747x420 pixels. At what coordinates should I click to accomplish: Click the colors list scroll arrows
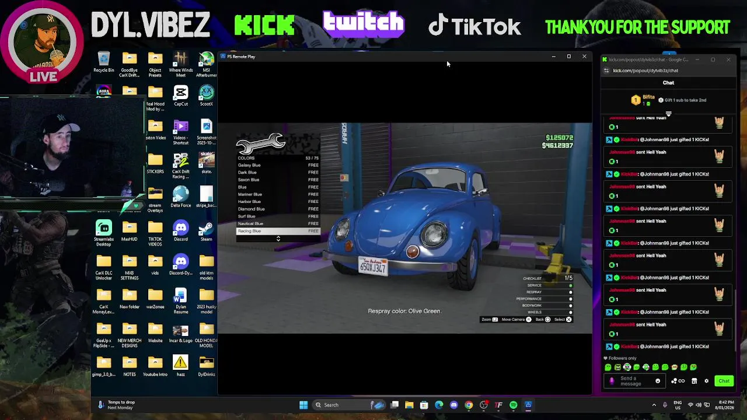pyautogui.click(x=278, y=239)
